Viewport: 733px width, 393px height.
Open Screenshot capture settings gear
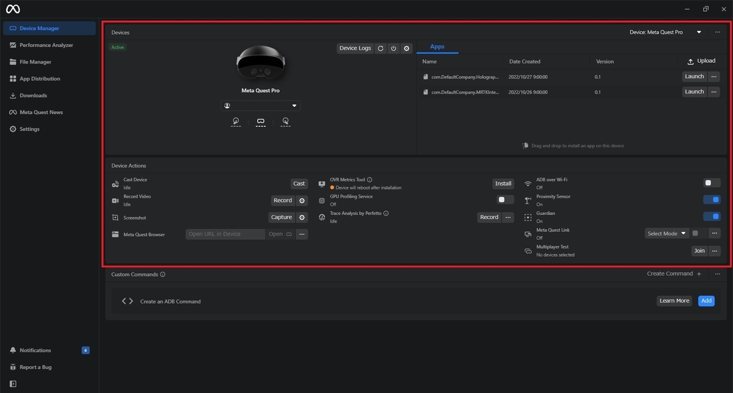pos(302,217)
